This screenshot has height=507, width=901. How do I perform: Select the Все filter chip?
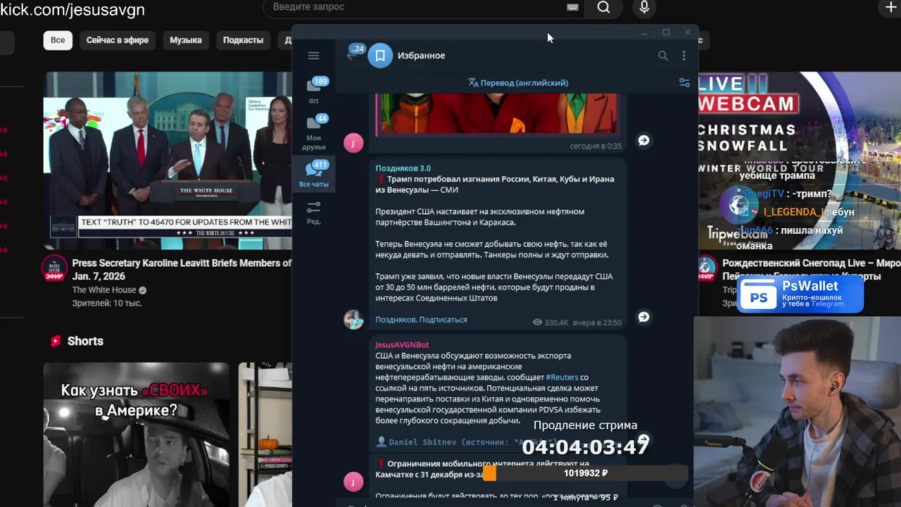(58, 40)
